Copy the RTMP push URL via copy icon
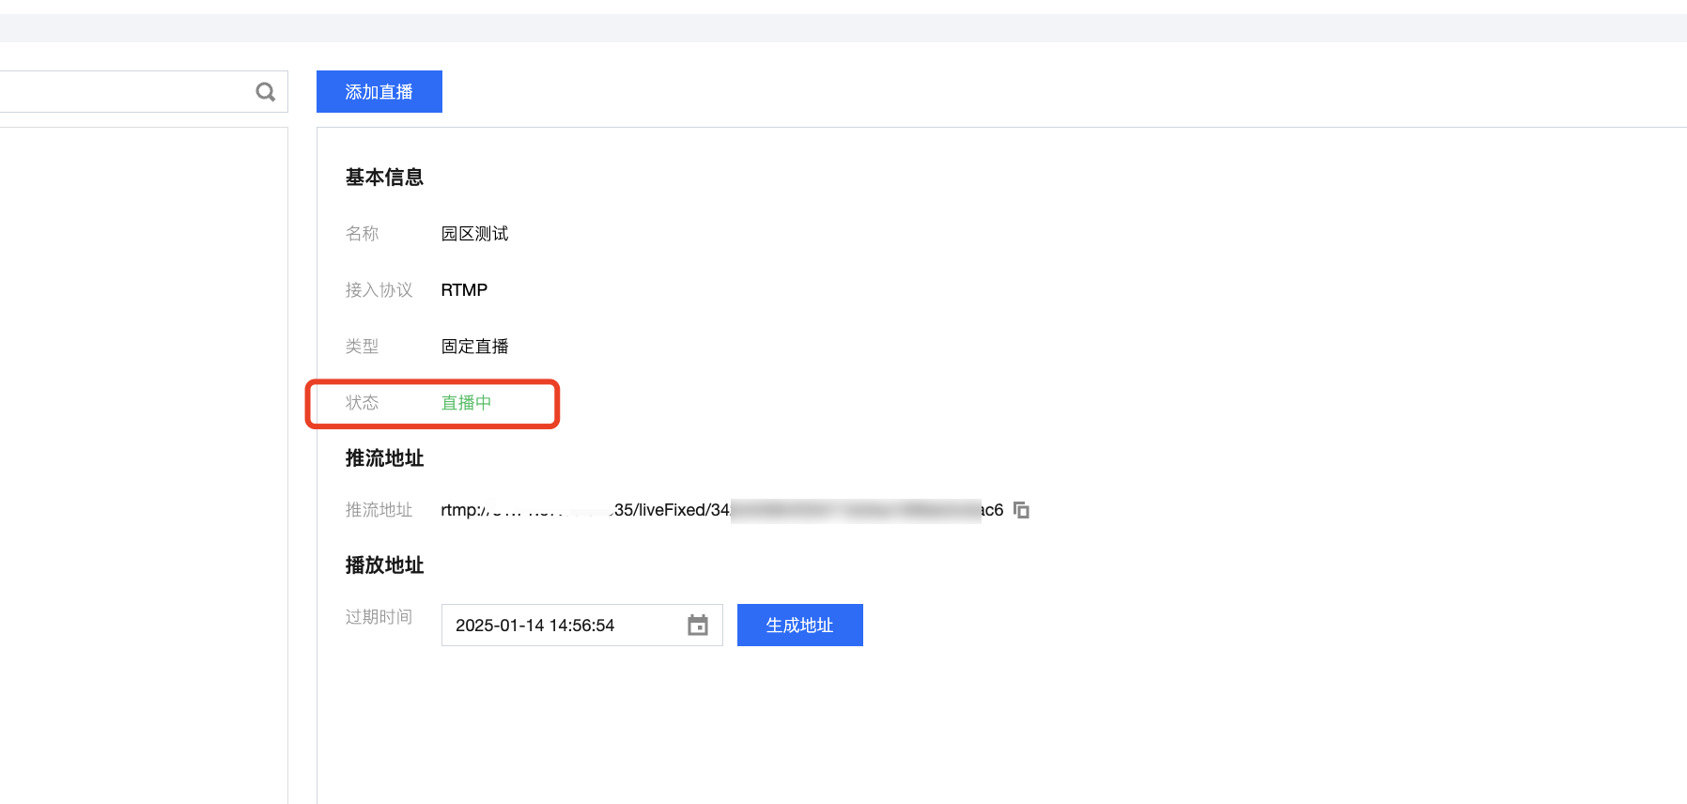The image size is (1687, 804). coord(1022,510)
